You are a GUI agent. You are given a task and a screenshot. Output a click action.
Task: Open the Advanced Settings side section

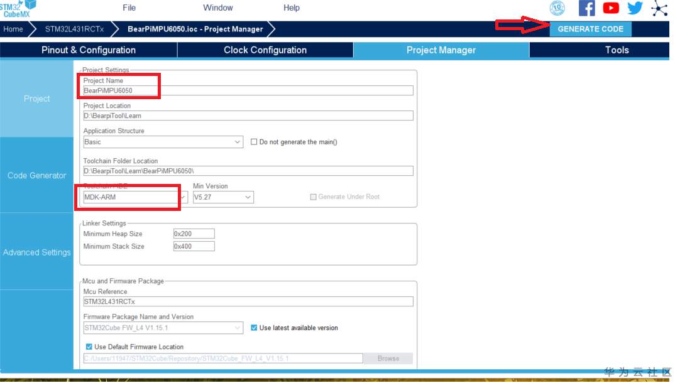click(37, 252)
